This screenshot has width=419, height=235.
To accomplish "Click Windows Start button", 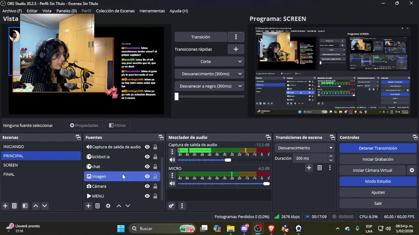I will pos(121,228).
